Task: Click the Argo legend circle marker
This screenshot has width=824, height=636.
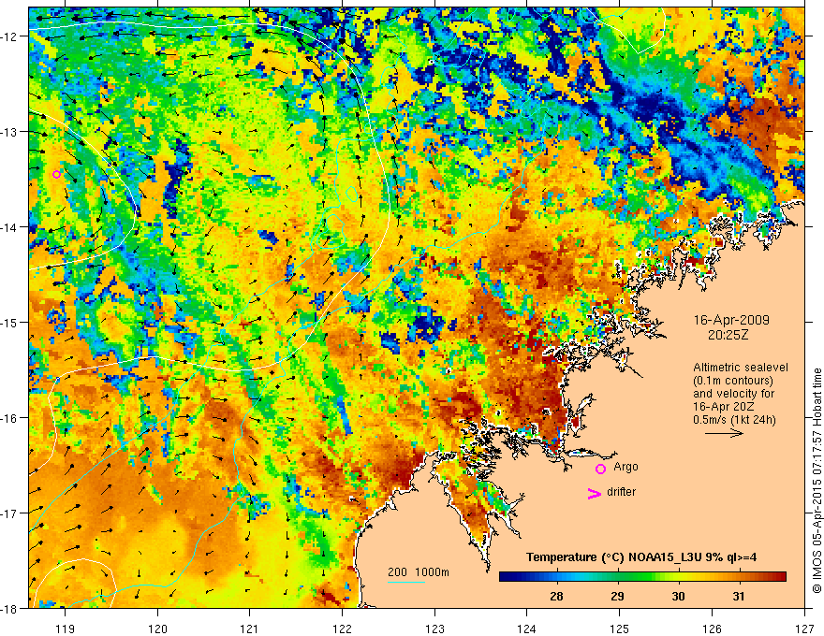Action: pos(600,469)
